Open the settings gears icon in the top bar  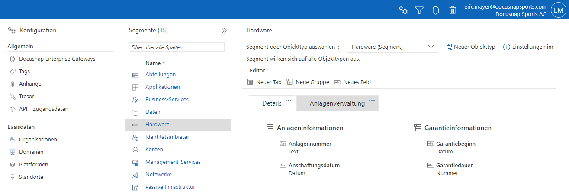point(403,10)
